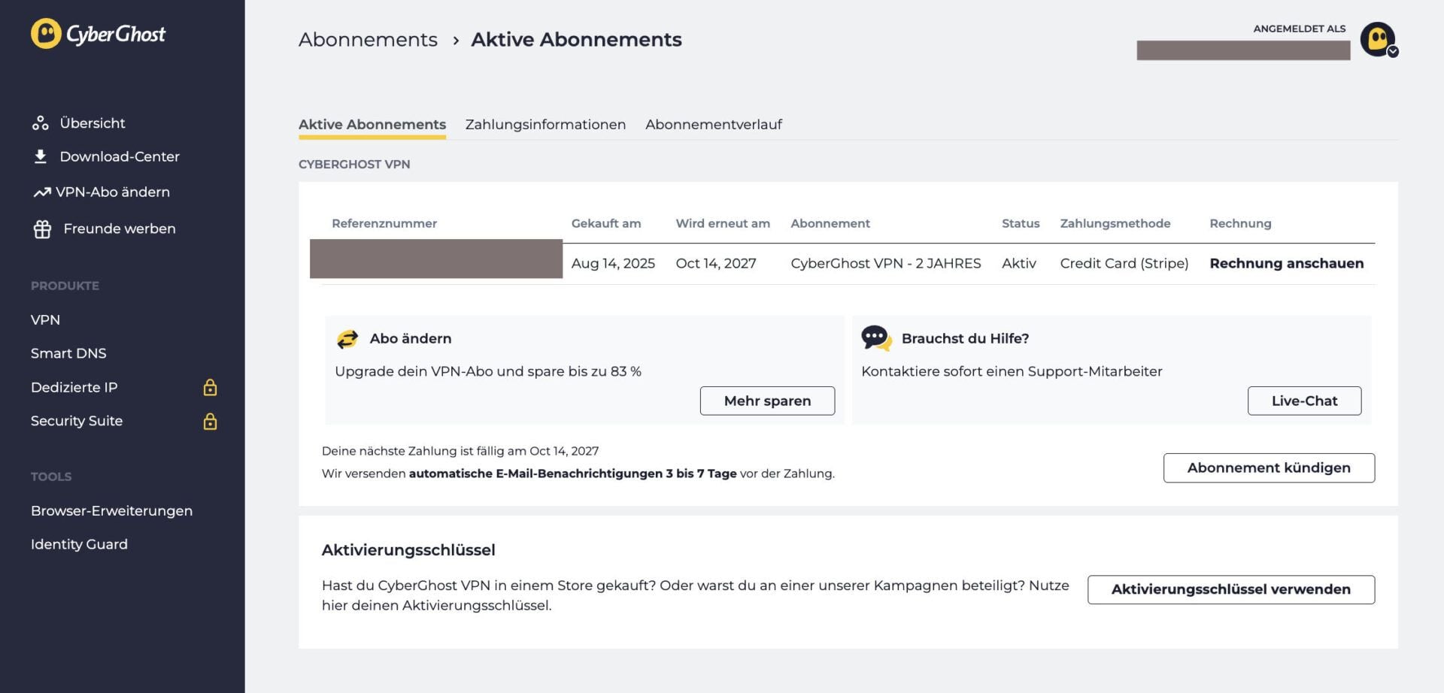Image resolution: width=1444 pixels, height=693 pixels.
Task: Click the Aktivierungsschlüssel heading
Action: 408,549
